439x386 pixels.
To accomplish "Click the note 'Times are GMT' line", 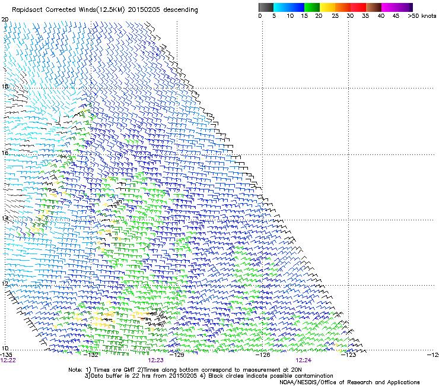I will point(184,370).
